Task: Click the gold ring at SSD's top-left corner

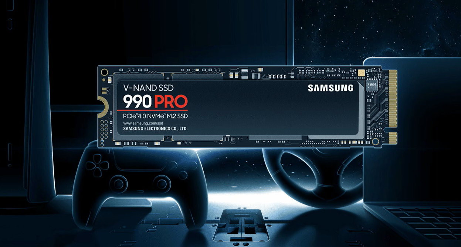Action: [x=105, y=72]
